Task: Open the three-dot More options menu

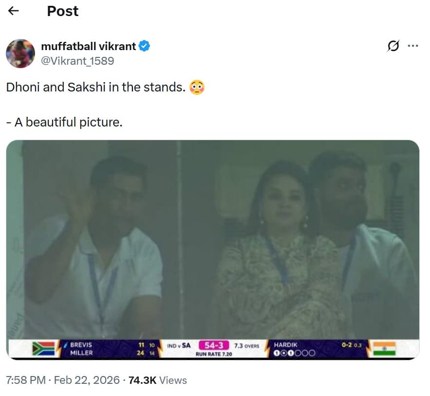Action: click(412, 46)
